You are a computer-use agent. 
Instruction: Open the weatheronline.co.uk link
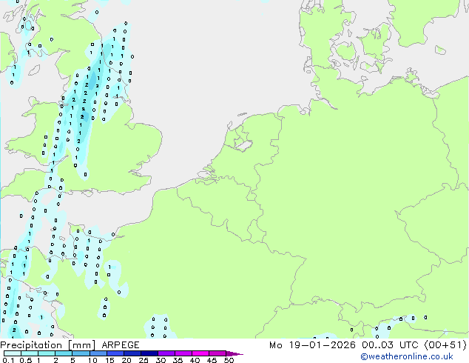click(406, 356)
